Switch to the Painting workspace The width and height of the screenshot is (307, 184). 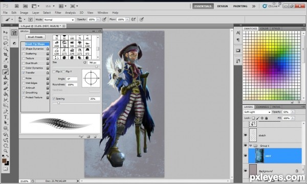click(240, 6)
